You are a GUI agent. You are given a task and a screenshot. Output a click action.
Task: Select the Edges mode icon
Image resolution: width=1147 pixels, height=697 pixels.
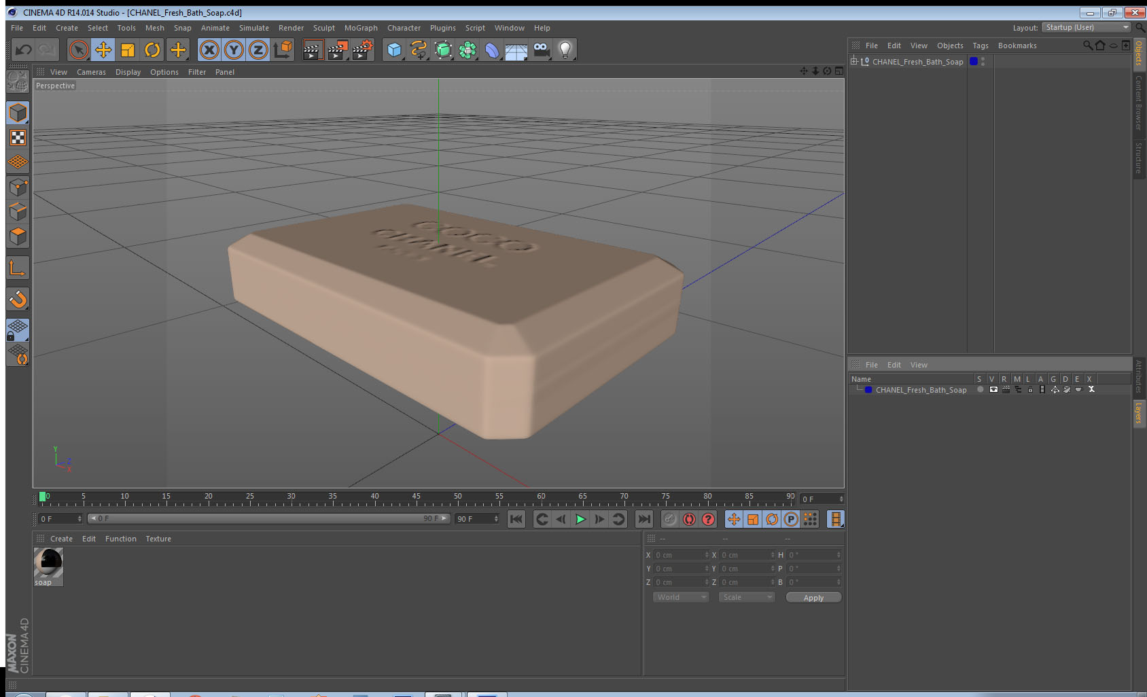(18, 211)
